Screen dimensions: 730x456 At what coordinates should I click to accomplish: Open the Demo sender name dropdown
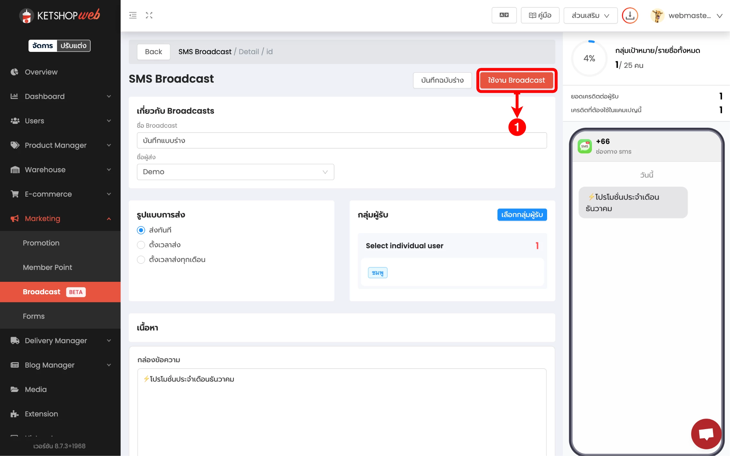coord(235,172)
